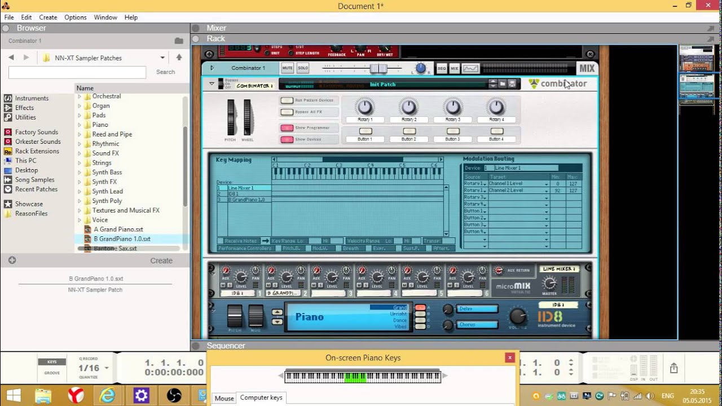The image size is (722, 406).
Task: Expand the Pads folder
Action: click(80, 115)
